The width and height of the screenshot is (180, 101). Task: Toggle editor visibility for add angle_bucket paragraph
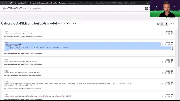click(x=166, y=62)
